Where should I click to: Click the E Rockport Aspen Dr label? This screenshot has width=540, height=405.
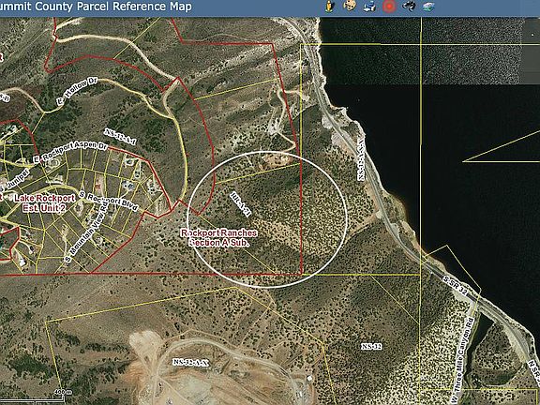(x=70, y=153)
